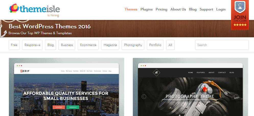Click 'Features' in photography theme preview nav
This screenshot has width=254, height=116.
(201, 73)
